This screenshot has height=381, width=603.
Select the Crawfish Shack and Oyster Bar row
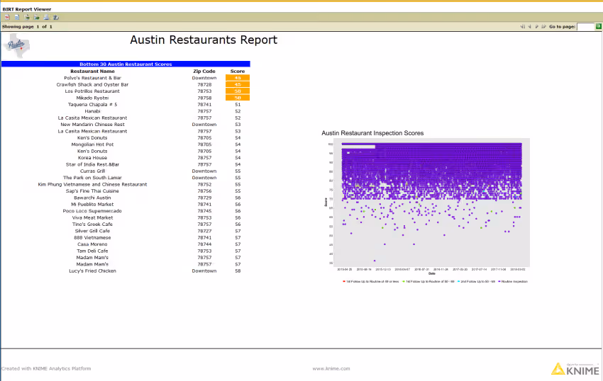[x=126, y=84]
